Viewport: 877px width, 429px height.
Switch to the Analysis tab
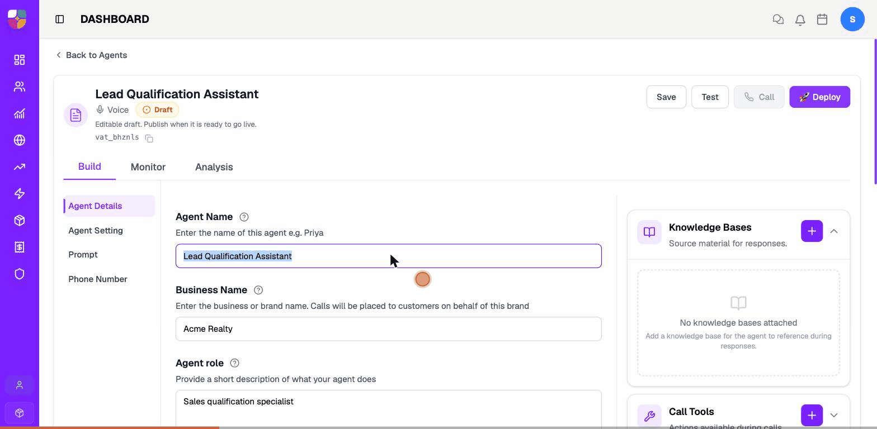(x=214, y=167)
